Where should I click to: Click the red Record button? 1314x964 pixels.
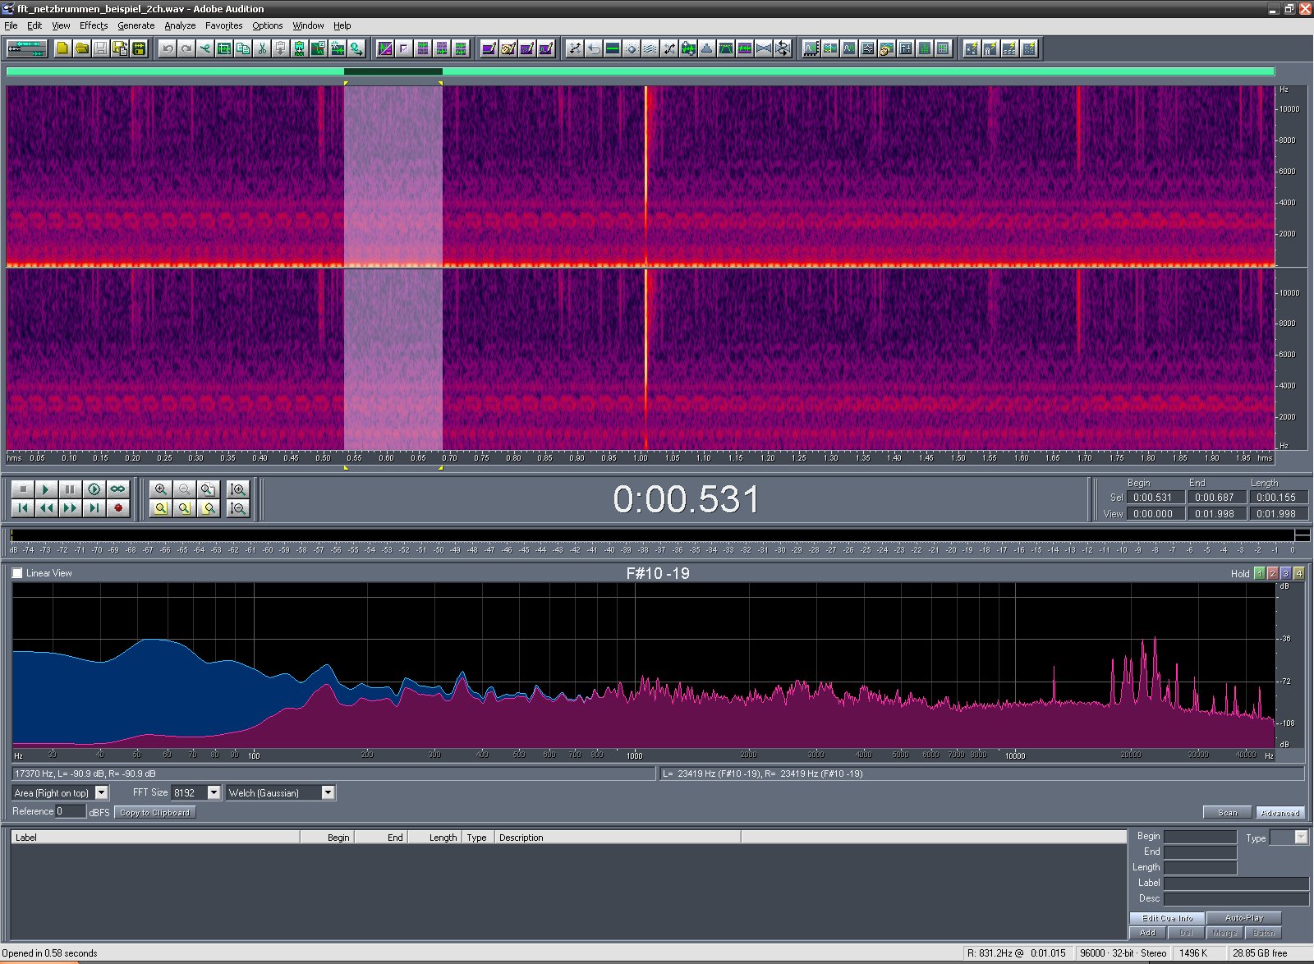(118, 508)
